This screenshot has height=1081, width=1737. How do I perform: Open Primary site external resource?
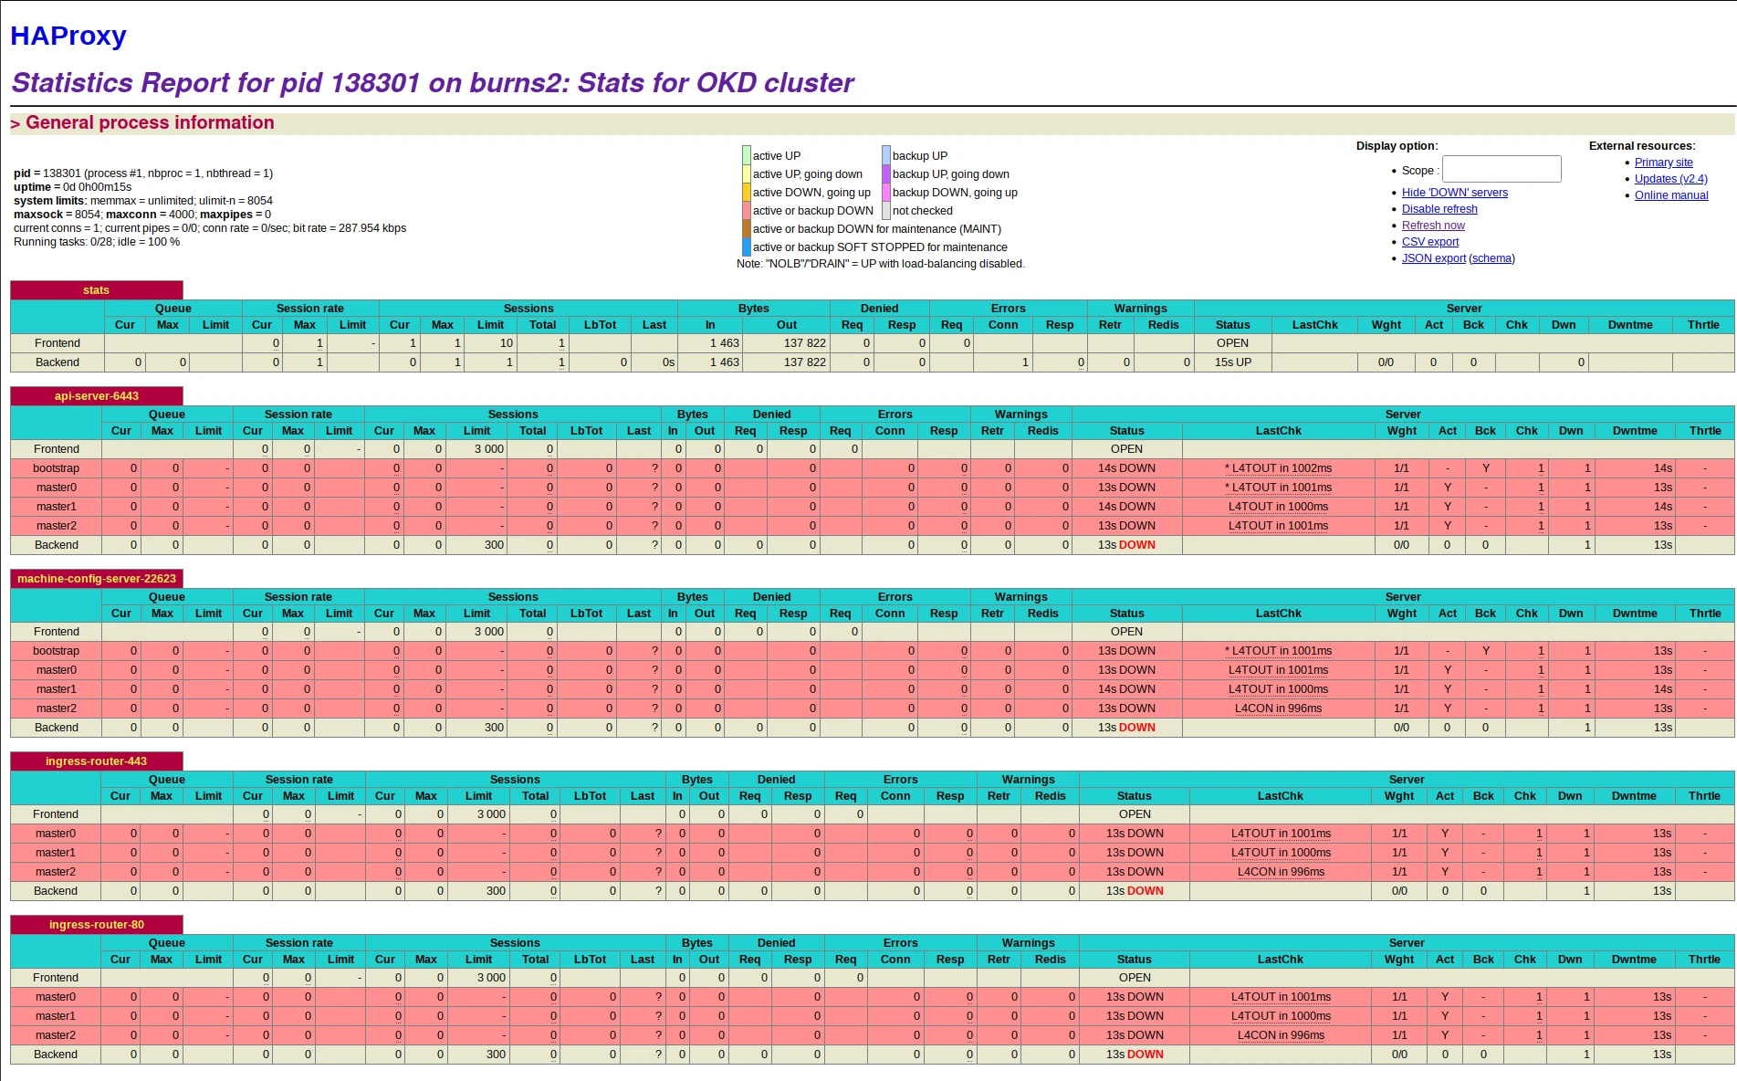click(1663, 163)
